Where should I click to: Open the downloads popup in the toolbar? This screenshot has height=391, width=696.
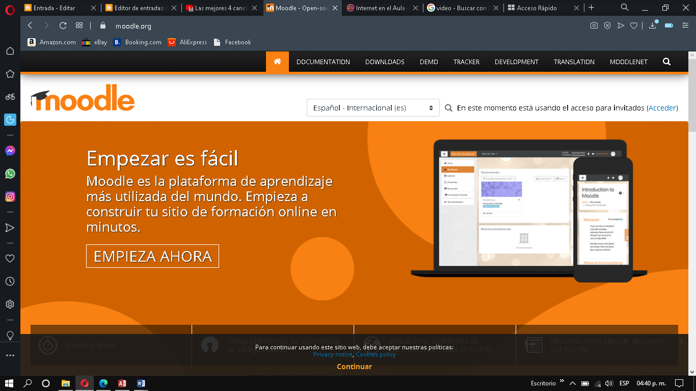pyautogui.click(x=652, y=24)
